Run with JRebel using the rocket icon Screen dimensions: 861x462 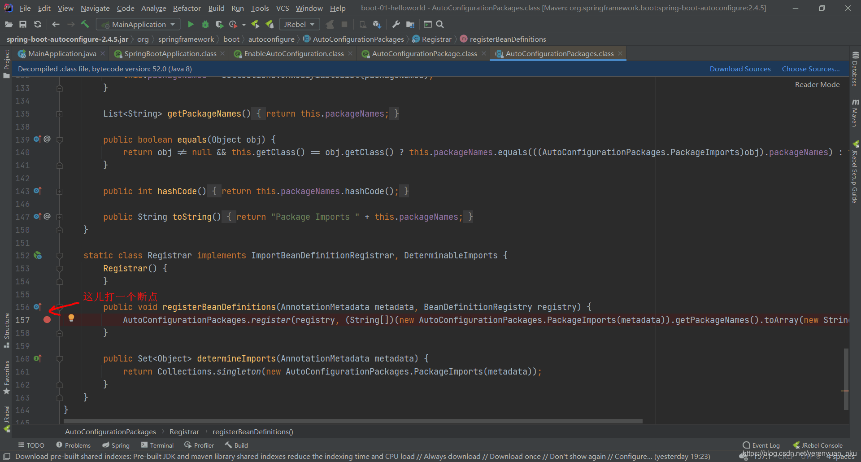click(x=255, y=24)
